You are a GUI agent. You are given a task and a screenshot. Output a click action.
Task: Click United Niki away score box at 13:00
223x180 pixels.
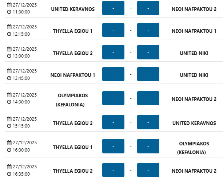148,52
